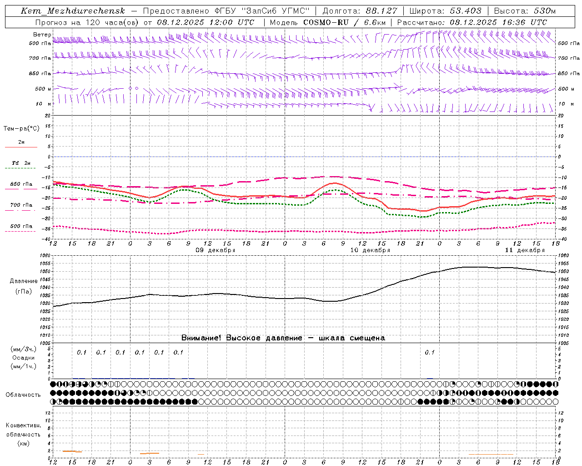Click the Модель COSMO-RU / 6.6км label

[328, 22]
